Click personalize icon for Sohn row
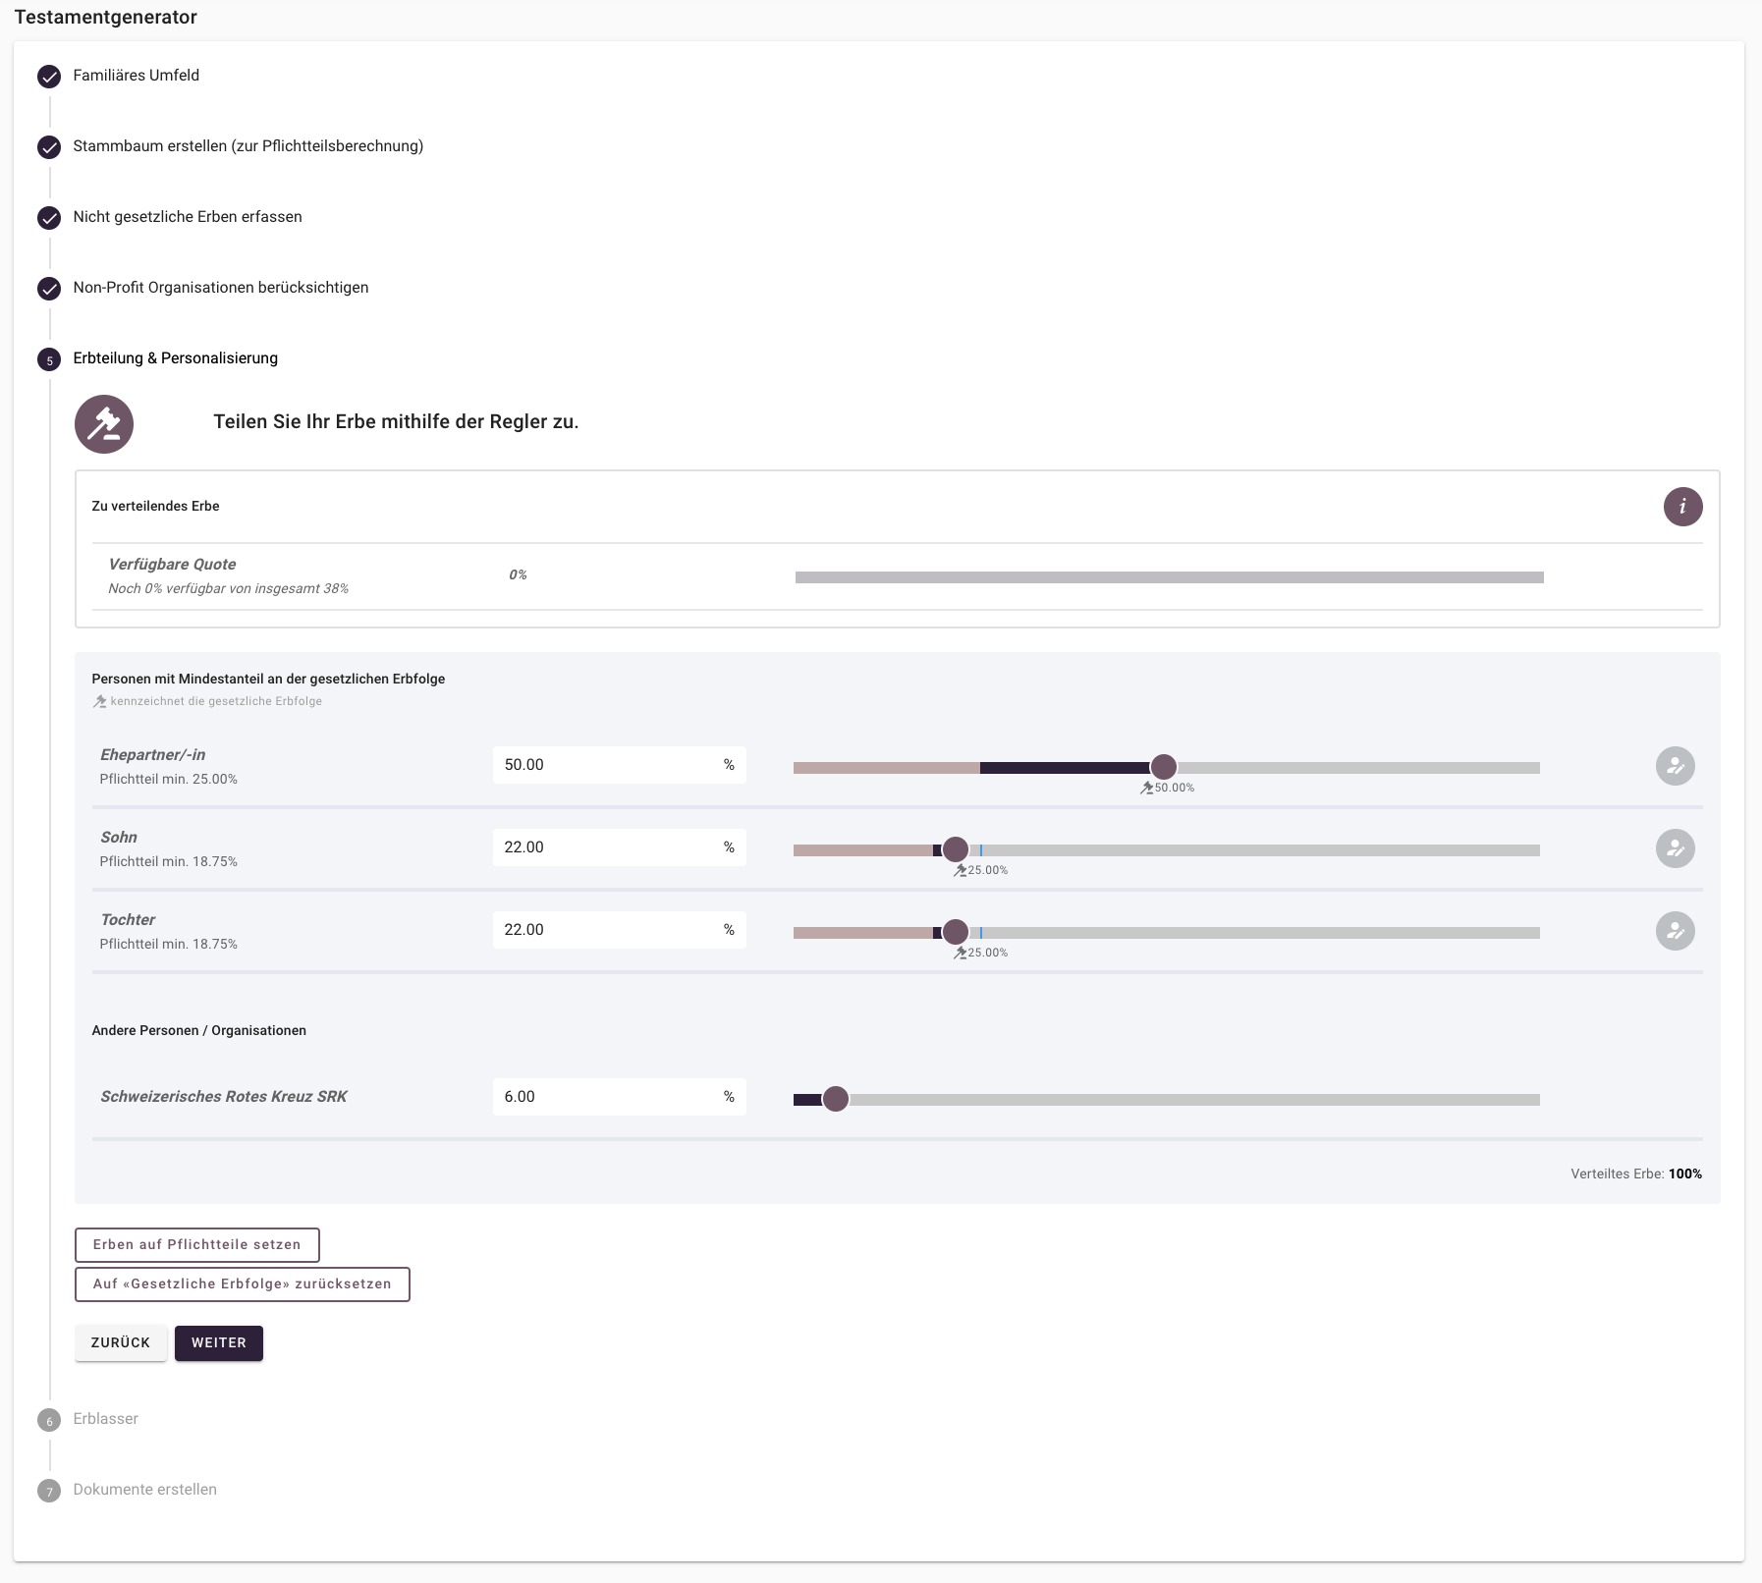 (1675, 848)
